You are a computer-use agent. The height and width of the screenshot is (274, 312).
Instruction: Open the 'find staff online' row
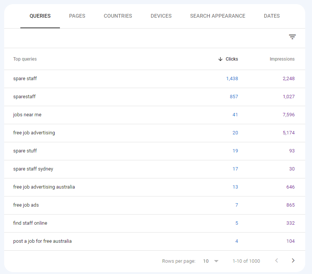click(x=154, y=223)
